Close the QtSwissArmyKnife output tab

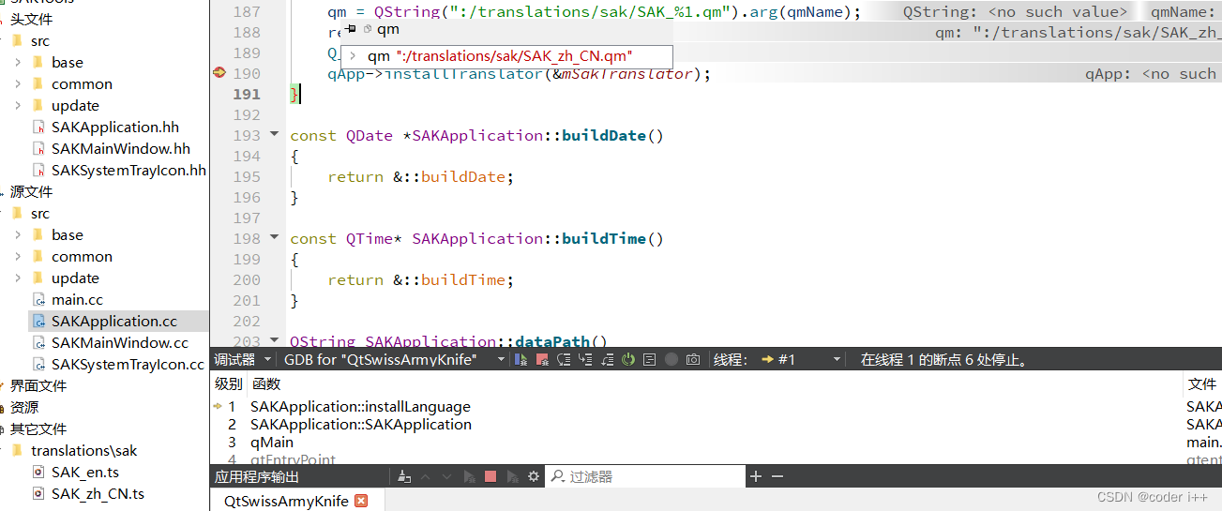pyautogui.click(x=361, y=501)
